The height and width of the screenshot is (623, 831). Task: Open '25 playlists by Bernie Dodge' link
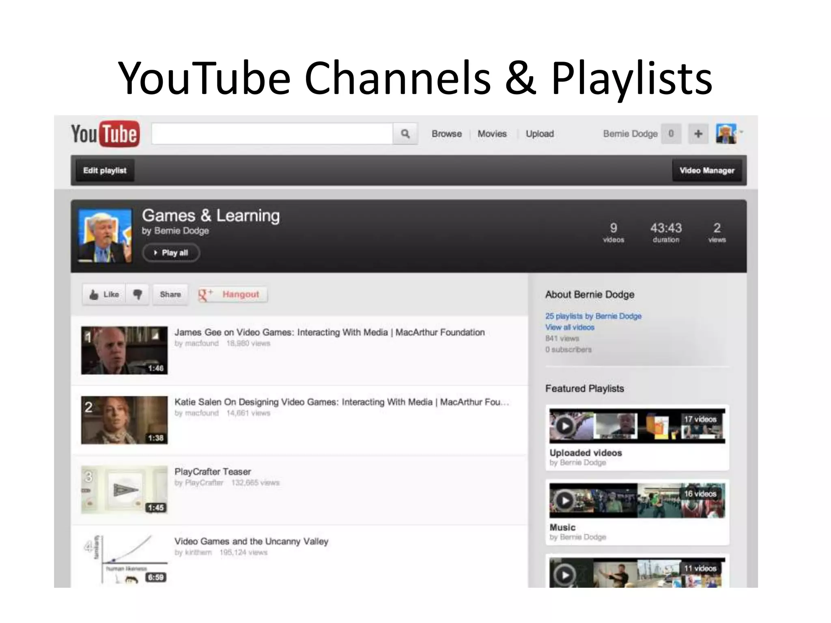(x=593, y=316)
